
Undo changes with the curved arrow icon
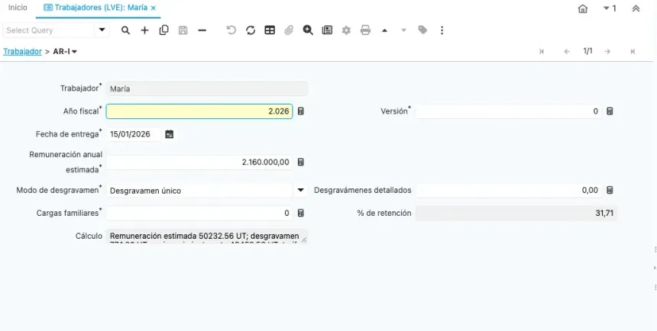click(231, 31)
